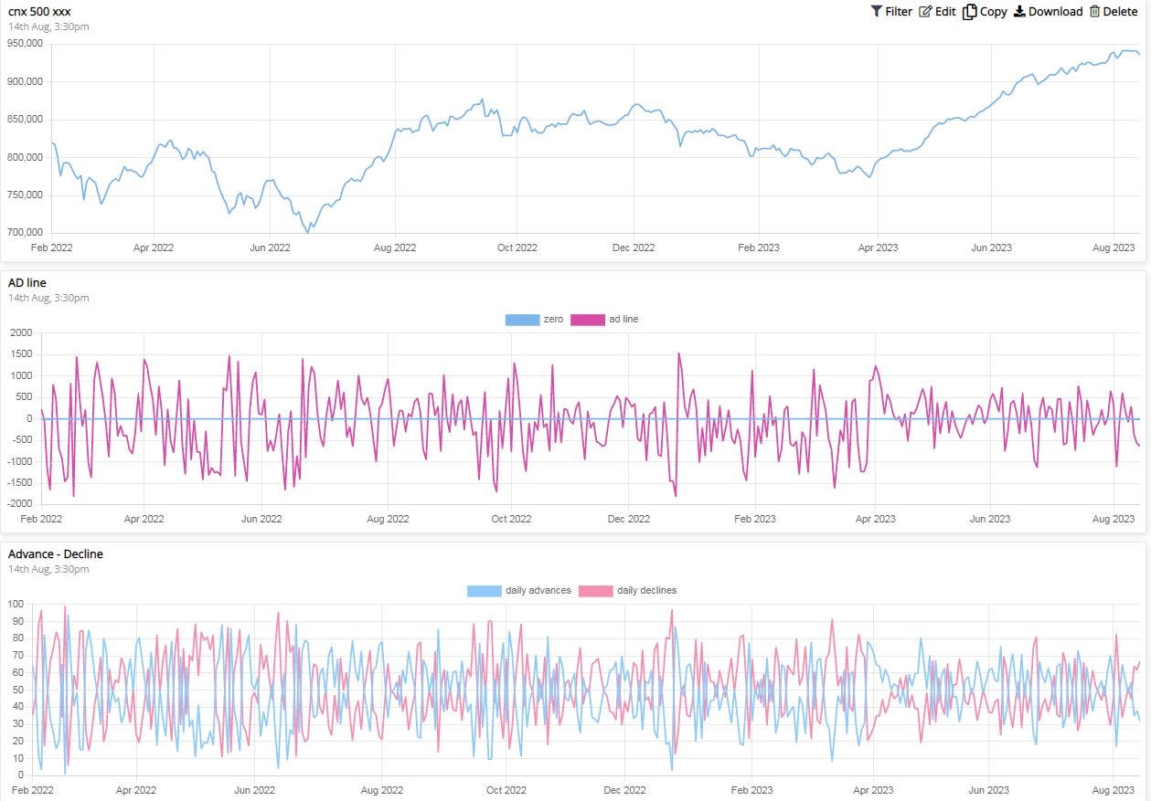Click the 'AD line' chart title

[x=27, y=283]
